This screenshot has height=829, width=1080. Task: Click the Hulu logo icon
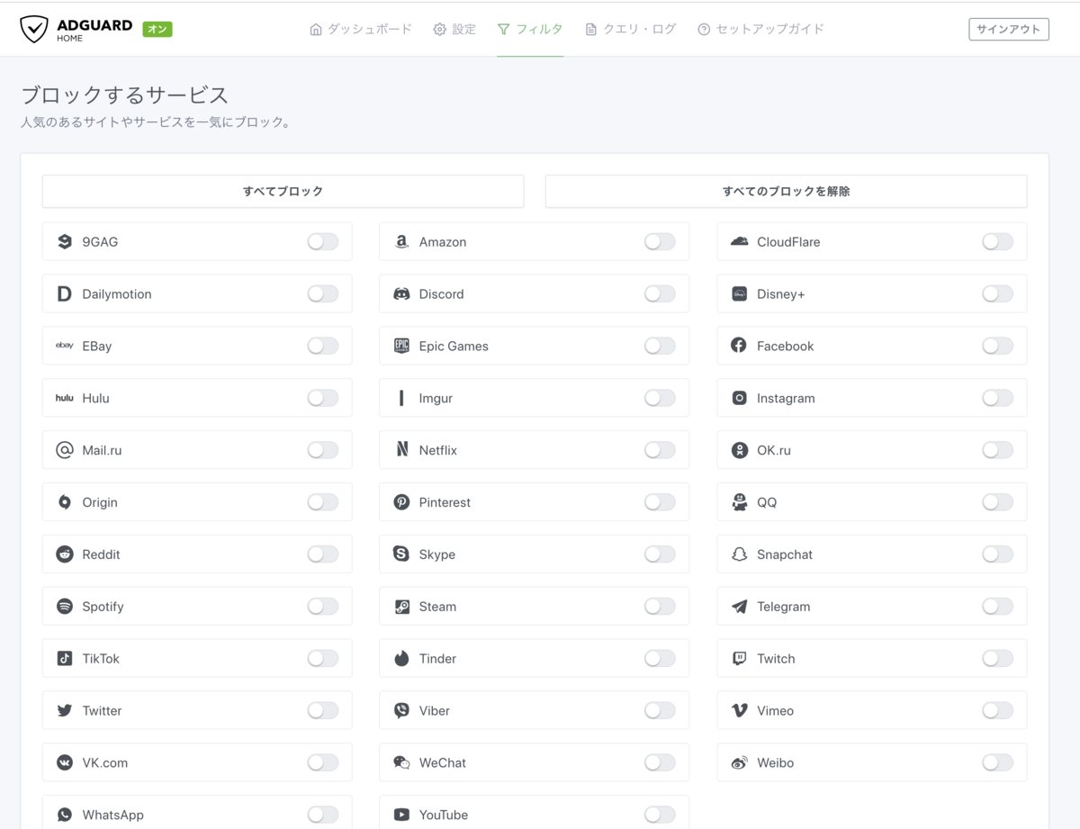(x=65, y=398)
